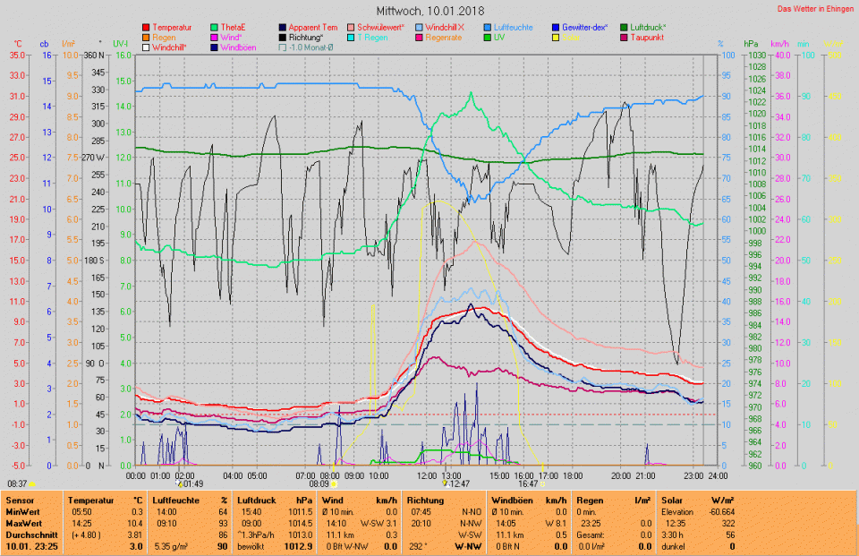Click the sunset marker at 16:47
This screenshot has width=859, height=556.
(x=542, y=483)
